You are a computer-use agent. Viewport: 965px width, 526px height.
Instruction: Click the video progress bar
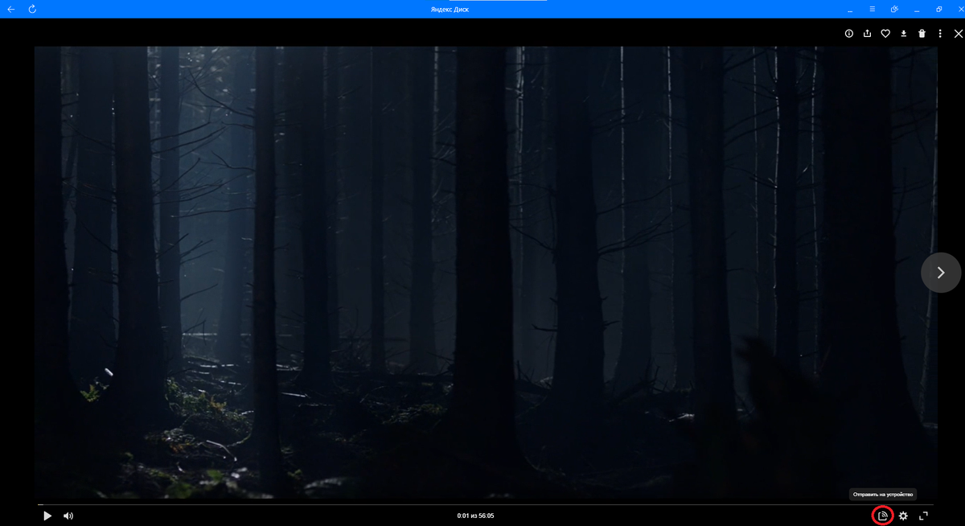pos(487,505)
